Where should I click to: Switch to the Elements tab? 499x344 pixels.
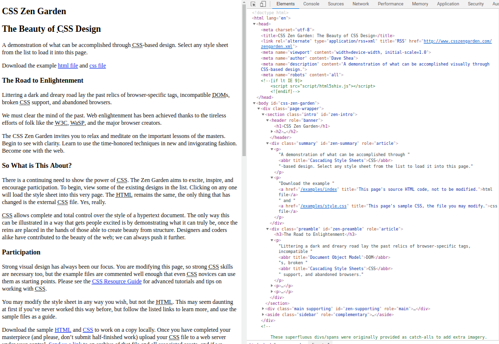coord(285,4)
